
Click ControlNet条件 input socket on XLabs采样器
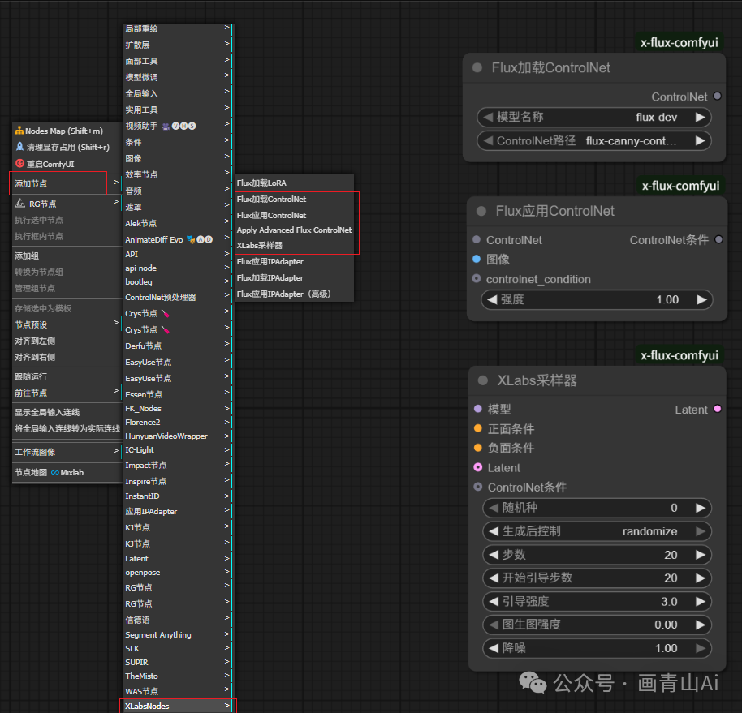coord(478,487)
